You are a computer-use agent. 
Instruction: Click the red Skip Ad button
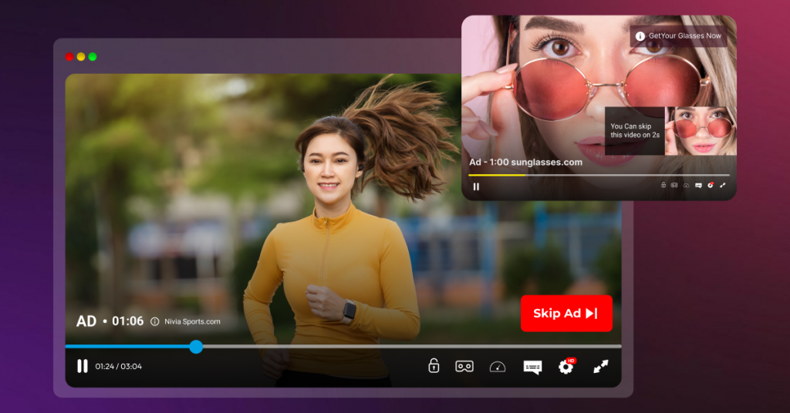(566, 314)
